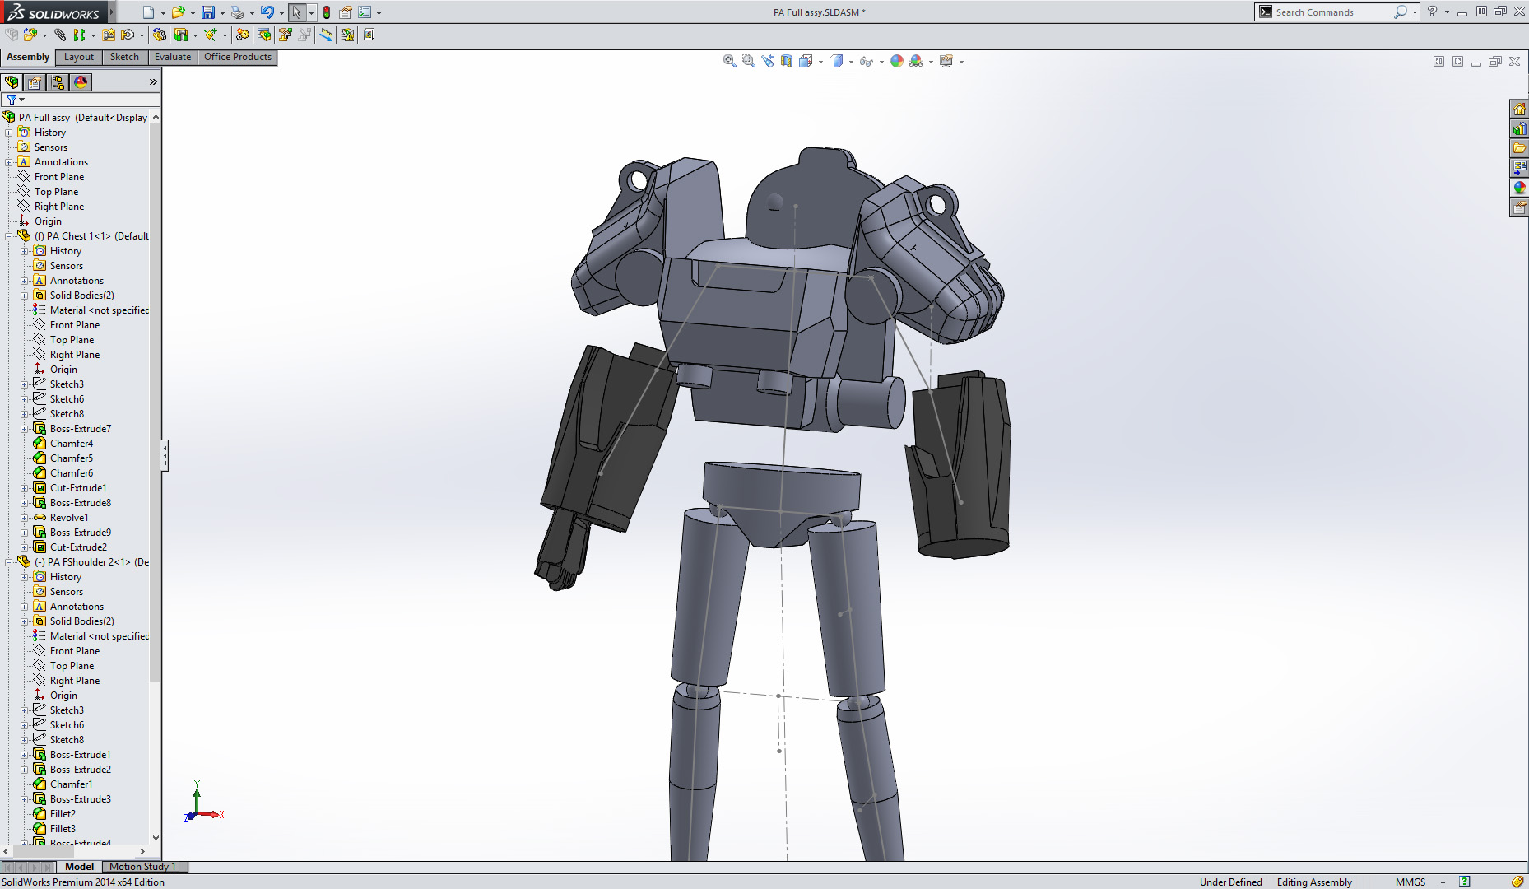Open Display Style dropdown arrow
Image resolution: width=1529 pixels, height=889 pixels.
(x=850, y=62)
